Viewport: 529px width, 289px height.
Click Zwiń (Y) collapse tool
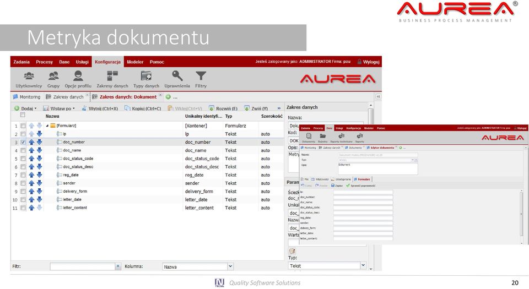256,108
